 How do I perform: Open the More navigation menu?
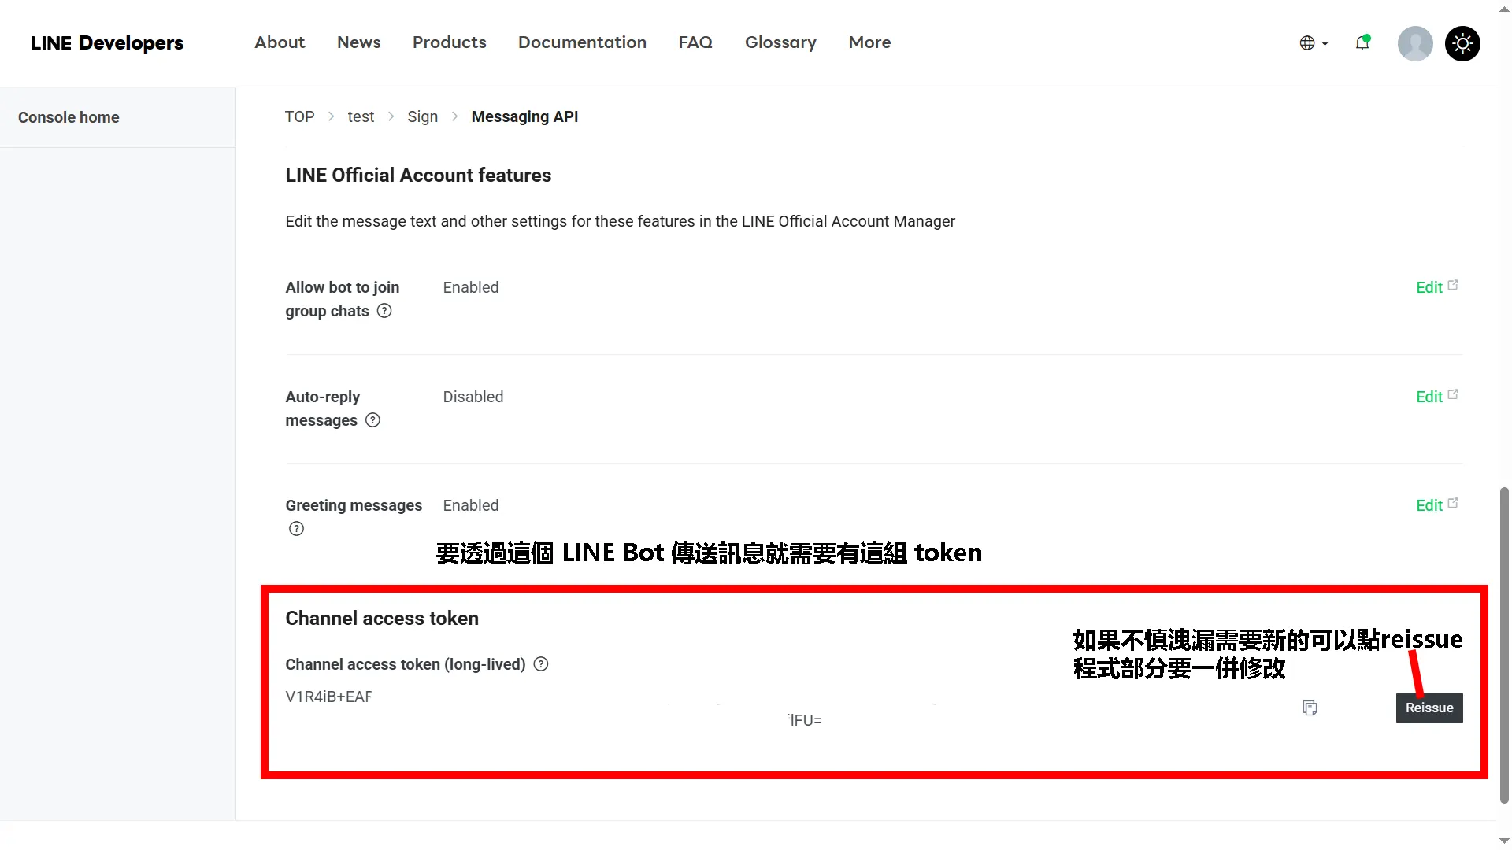click(869, 43)
